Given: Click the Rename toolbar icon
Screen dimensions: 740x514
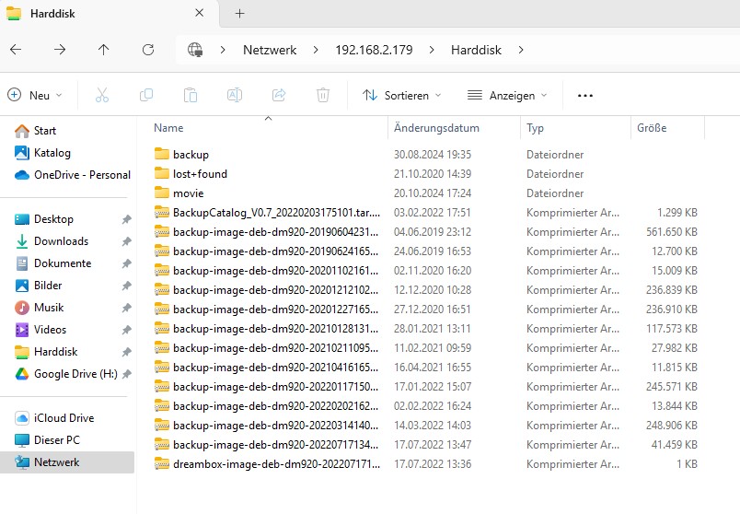Looking at the screenshot, I should coord(235,95).
